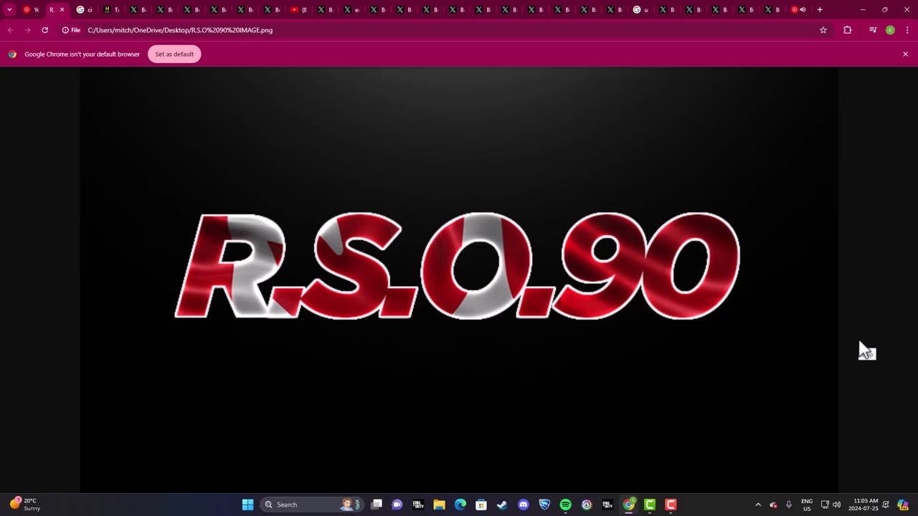Image resolution: width=918 pixels, height=516 pixels.
Task: Open Spotify from the taskbar
Action: pos(565,505)
